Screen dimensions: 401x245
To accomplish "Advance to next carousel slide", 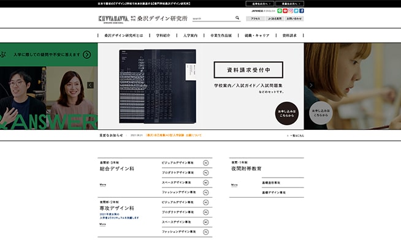I will [x=311, y=85].
